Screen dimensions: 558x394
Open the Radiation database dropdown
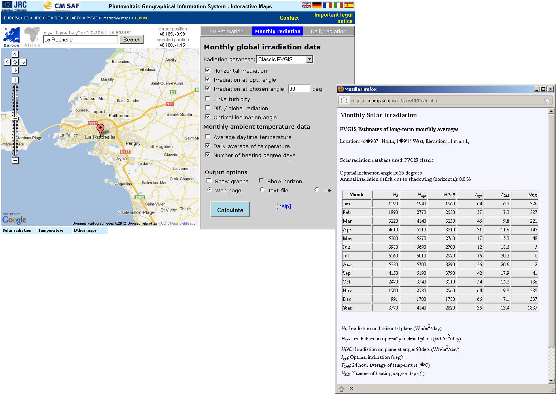[x=285, y=59]
